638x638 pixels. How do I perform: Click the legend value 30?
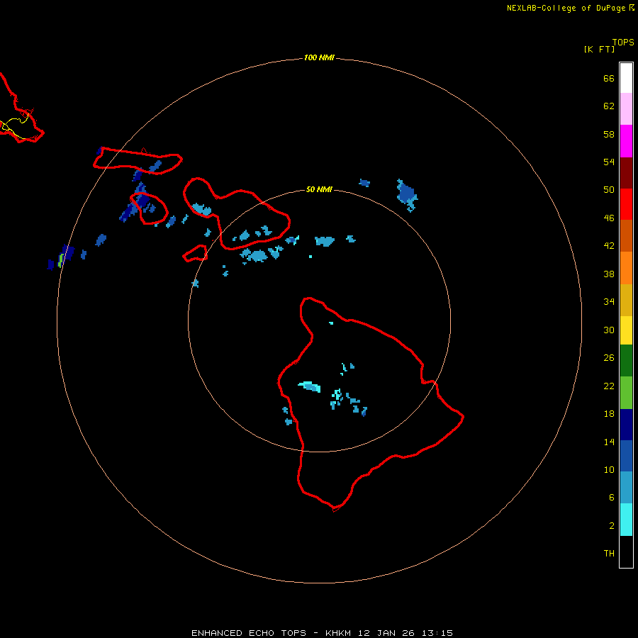tap(609, 330)
